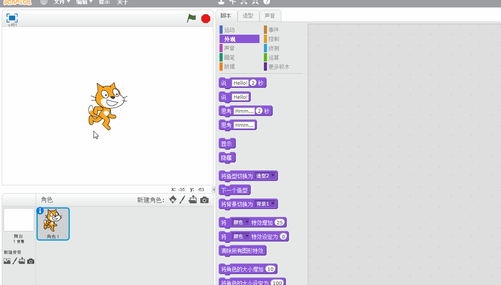Upload sprite from file icon
This screenshot has width=501, height=285.
pos(193,200)
